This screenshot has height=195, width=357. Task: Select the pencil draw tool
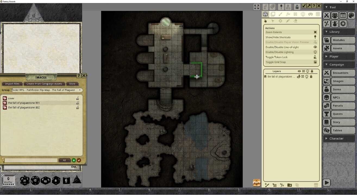[288, 21]
